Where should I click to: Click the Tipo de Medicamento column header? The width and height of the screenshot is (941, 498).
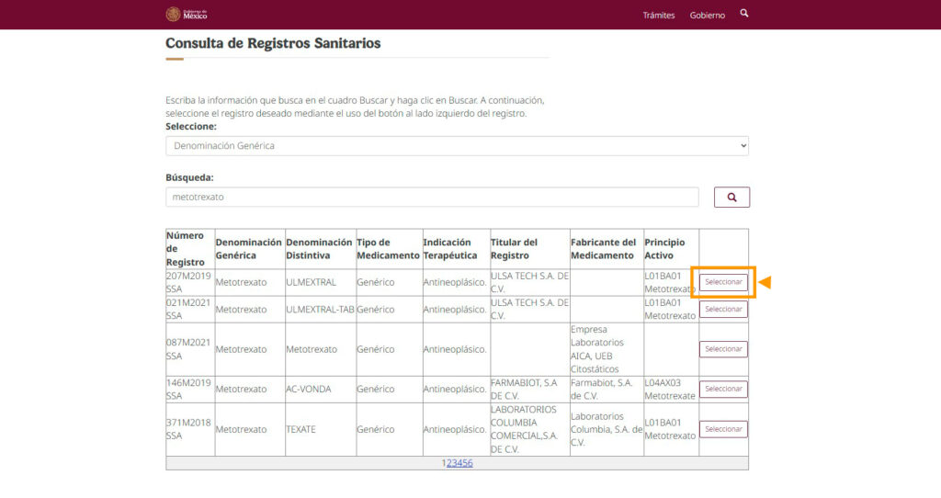[x=389, y=248]
